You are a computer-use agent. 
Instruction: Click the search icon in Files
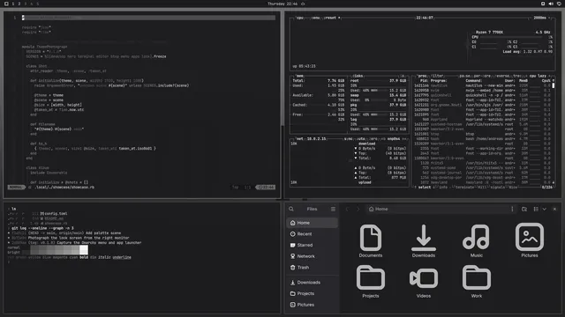(291, 209)
